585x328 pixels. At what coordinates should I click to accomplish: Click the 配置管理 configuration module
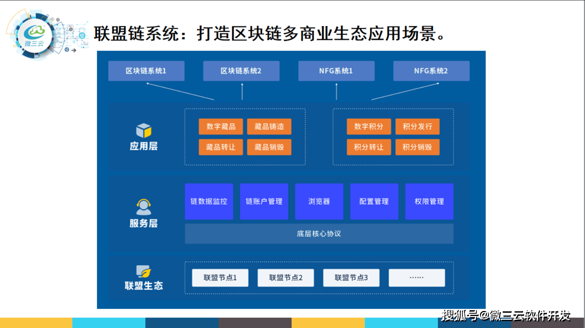click(374, 201)
